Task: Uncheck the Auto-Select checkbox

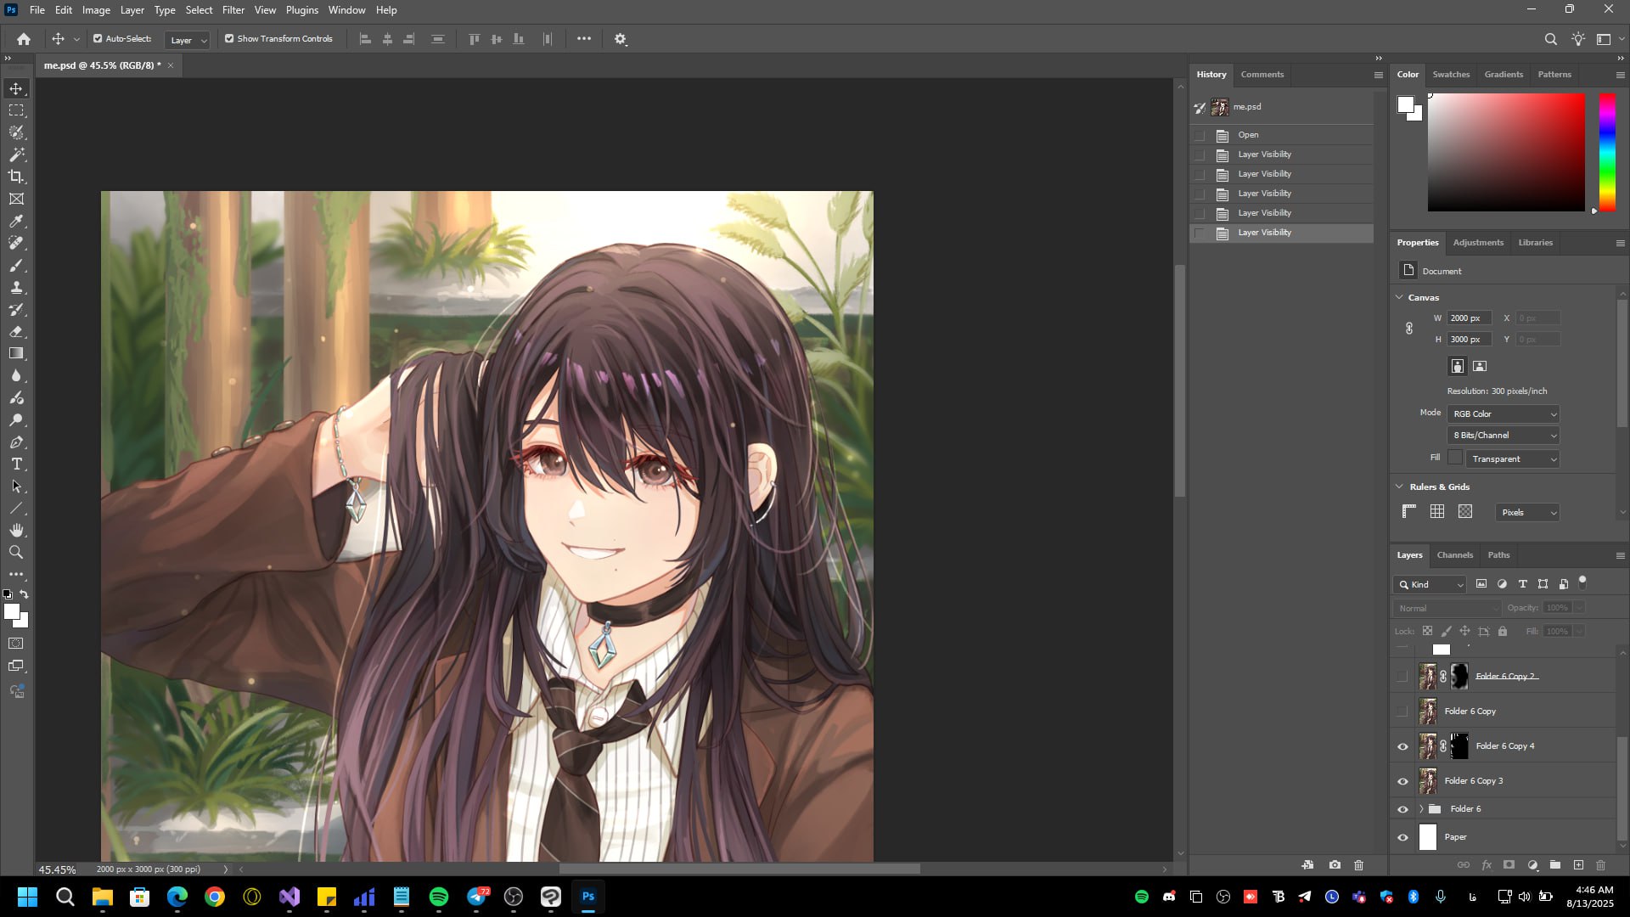Action: click(98, 38)
